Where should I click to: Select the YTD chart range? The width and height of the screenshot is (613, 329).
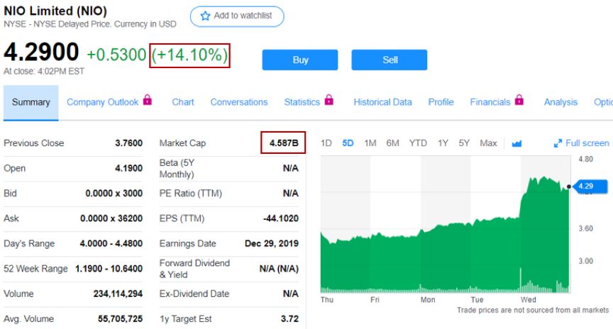(418, 143)
